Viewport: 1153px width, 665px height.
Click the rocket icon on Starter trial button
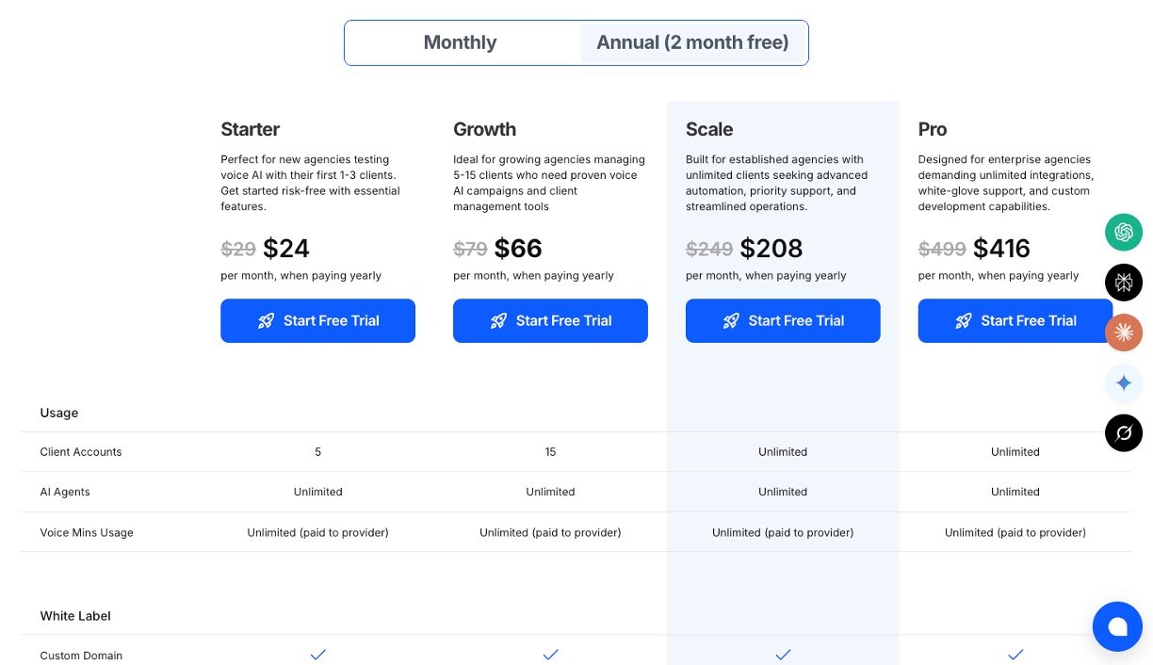267,321
